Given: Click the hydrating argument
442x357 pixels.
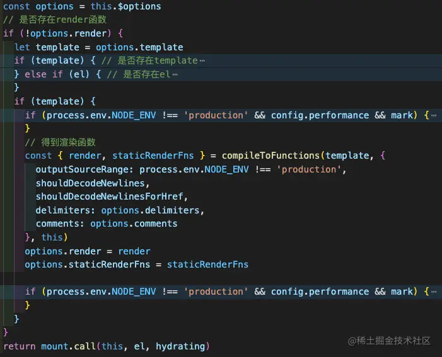Looking at the screenshot, I should [180, 346].
